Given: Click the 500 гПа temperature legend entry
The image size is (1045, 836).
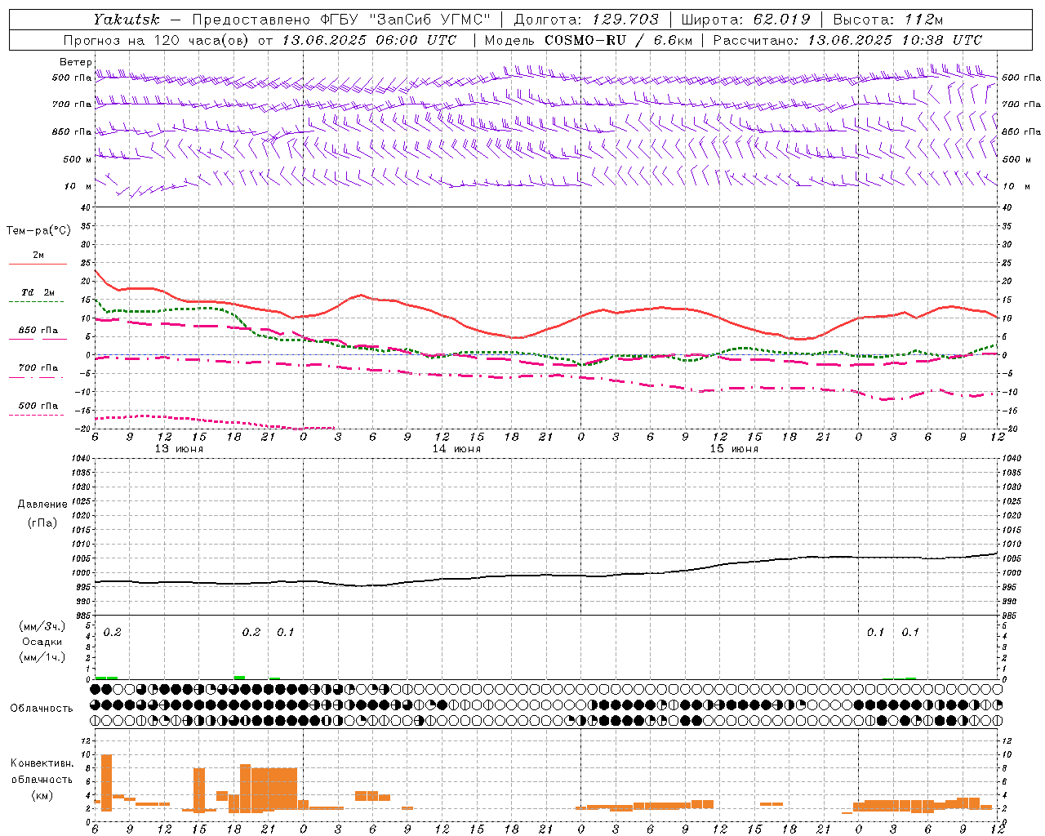Looking at the screenshot, I should tap(38, 406).
